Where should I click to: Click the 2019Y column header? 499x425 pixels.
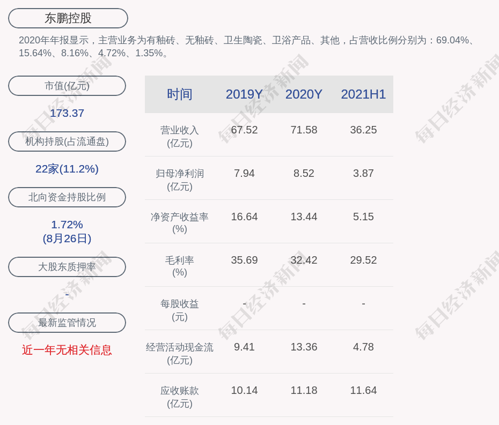pyautogui.click(x=244, y=94)
